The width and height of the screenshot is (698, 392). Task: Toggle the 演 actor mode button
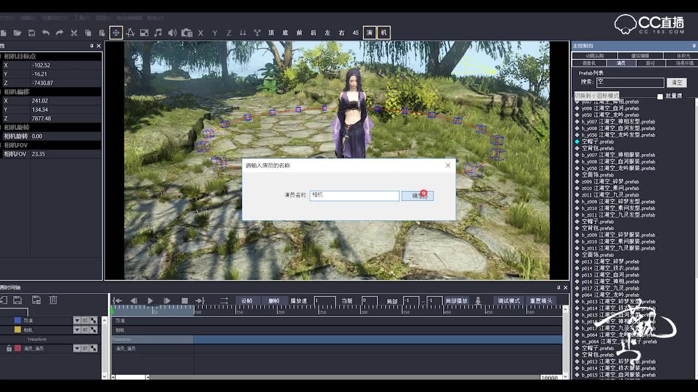tap(370, 33)
